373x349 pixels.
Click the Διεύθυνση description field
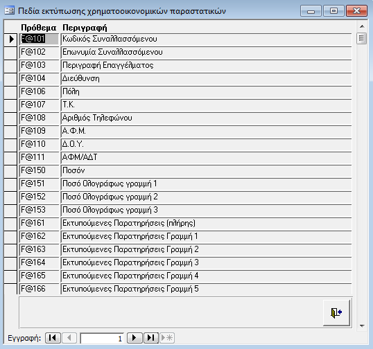coord(206,79)
